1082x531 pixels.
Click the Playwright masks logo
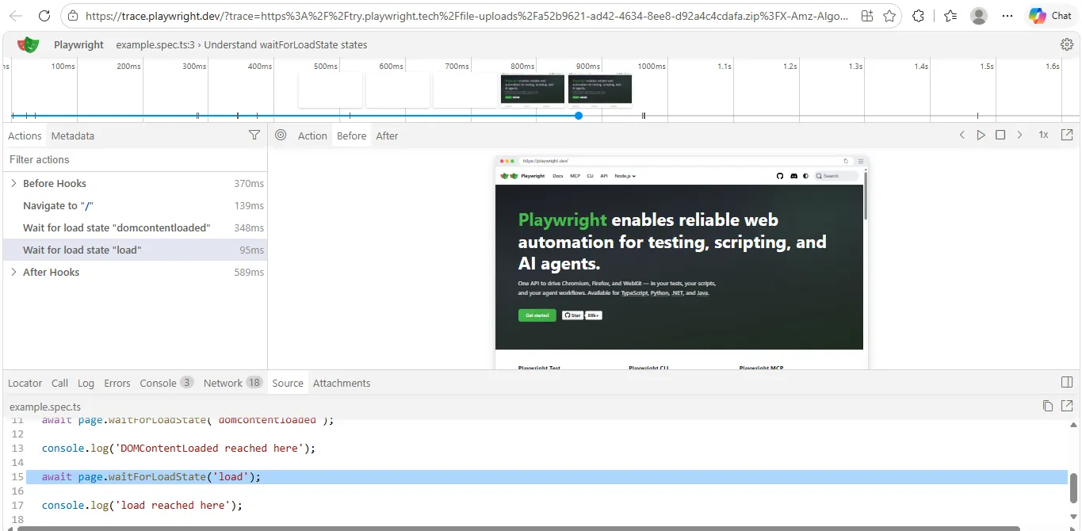[x=29, y=45]
